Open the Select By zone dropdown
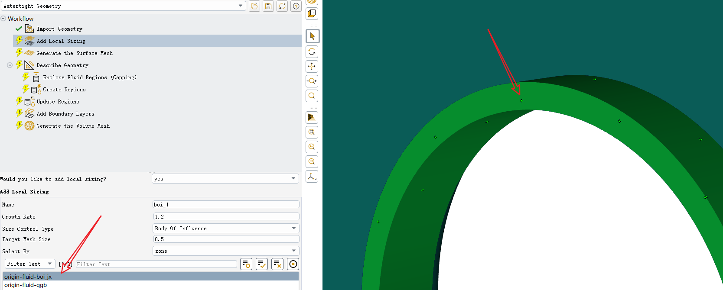 pyautogui.click(x=225, y=251)
